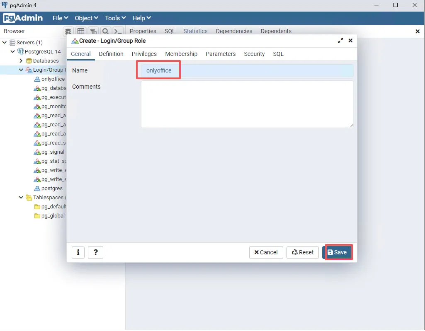425x331 pixels.
Task: Collapse the Login/Group Roles node
Action: click(x=21, y=70)
